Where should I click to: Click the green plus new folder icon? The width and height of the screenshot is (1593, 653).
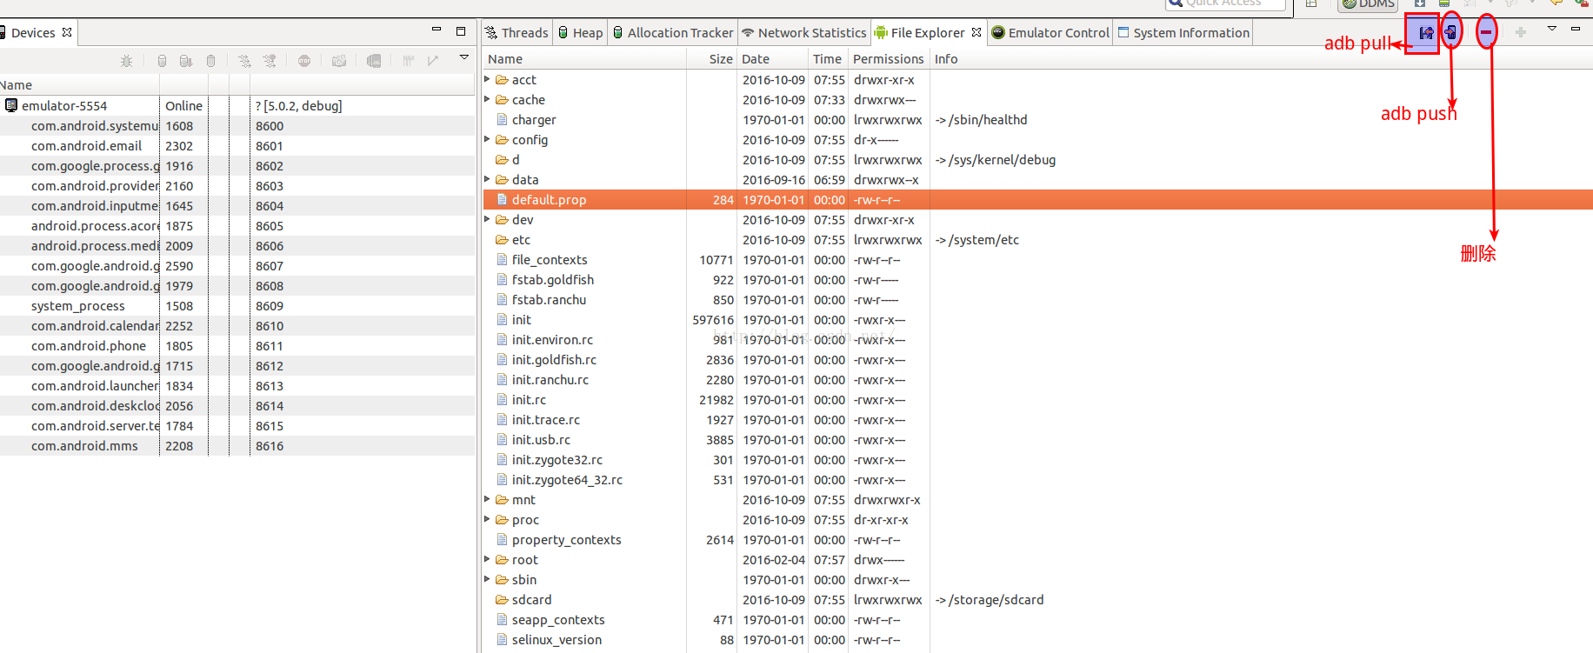pos(1520,33)
